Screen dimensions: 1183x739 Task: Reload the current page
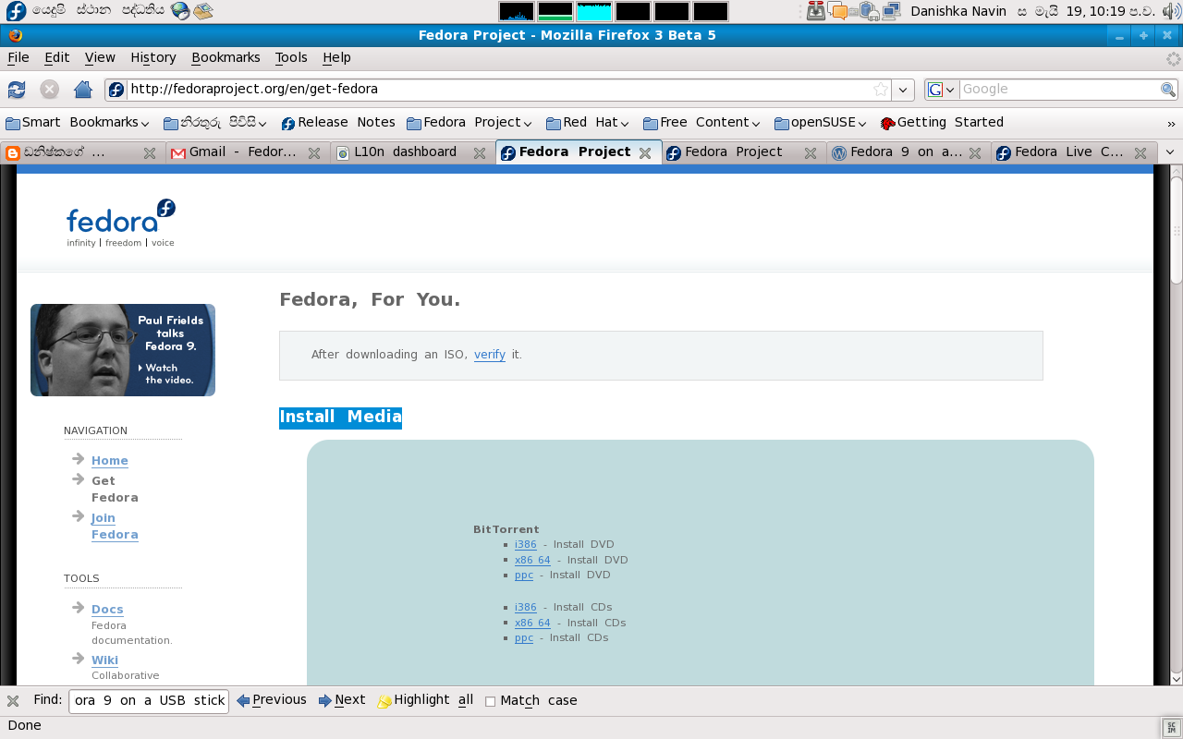17,90
